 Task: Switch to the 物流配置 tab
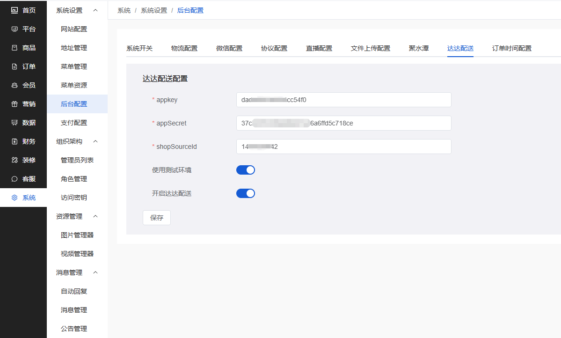pyautogui.click(x=184, y=48)
